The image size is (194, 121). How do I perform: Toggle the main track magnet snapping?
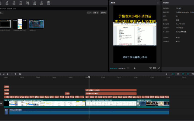click(173, 74)
